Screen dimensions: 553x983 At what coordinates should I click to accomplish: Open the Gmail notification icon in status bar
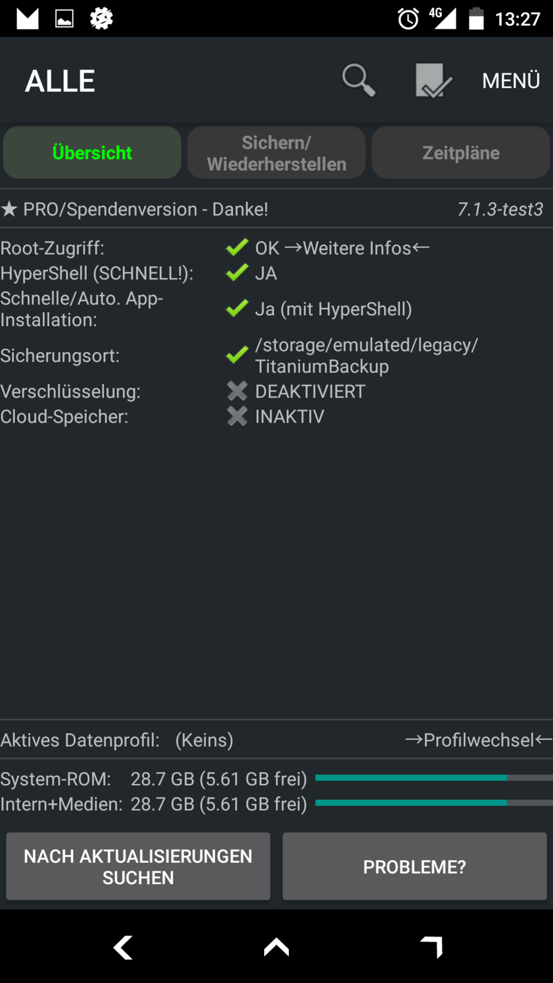[x=28, y=18]
